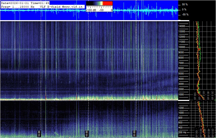Click the -50 label on the color scale
Viewport: 216px width, 138px height.
[x=101, y=10]
